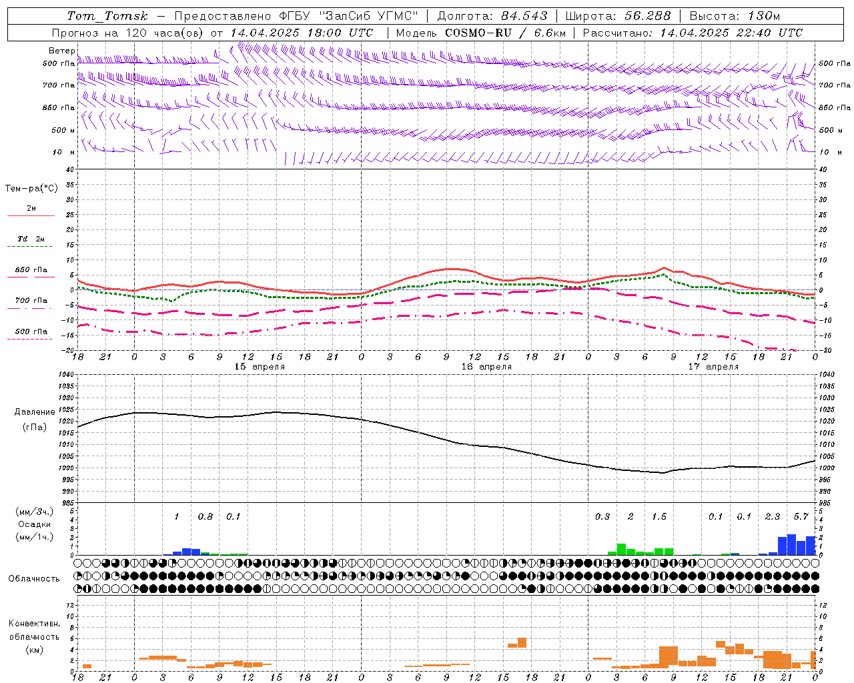The width and height of the screenshot is (854, 683).
Task: Click the right-side 700 гПа wind label
Action: 835,85
